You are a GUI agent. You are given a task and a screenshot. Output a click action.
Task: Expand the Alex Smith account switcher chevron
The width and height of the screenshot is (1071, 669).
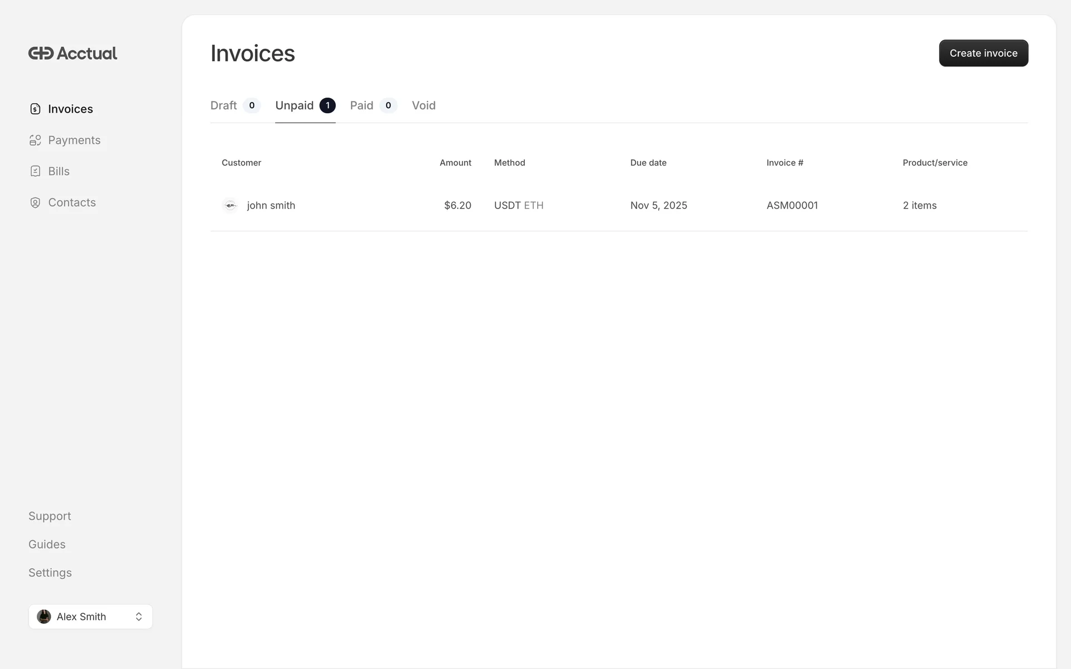(x=138, y=617)
